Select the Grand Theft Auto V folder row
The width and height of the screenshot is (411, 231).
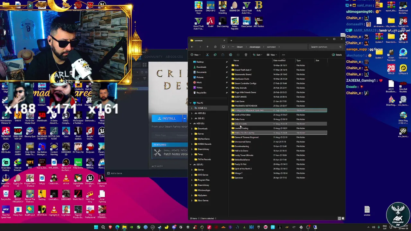coord(279,70)
